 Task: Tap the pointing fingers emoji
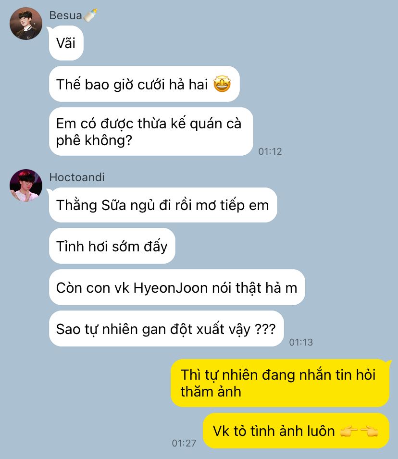[359, 431]
